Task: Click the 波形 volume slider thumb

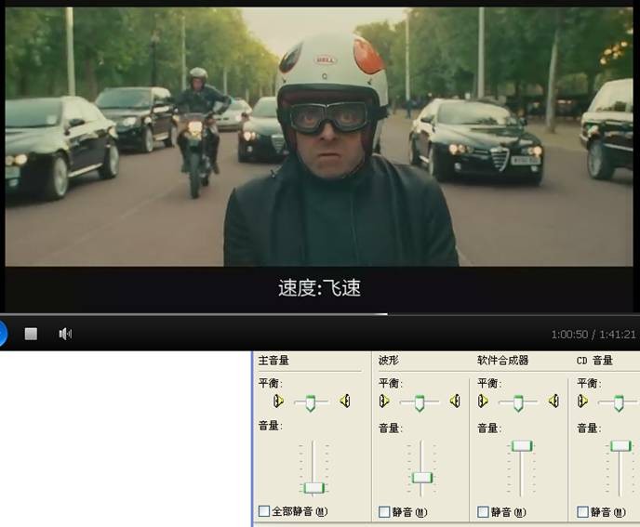Action: pos(422,478)
